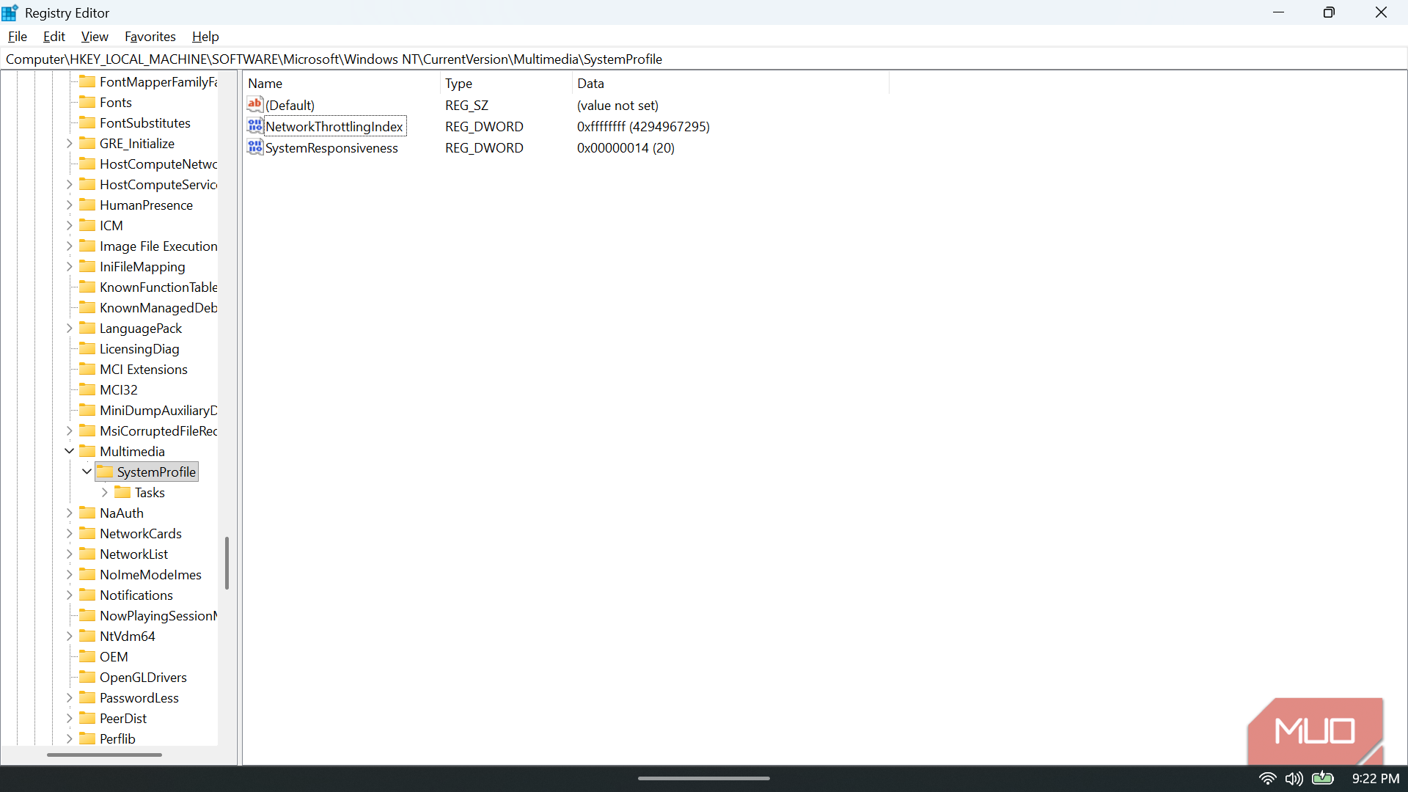Click the SystemResponsiveness DWORD icon
The image size is (1408, 792).
[255, 147]
